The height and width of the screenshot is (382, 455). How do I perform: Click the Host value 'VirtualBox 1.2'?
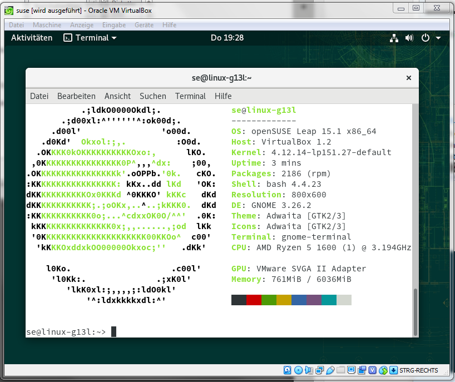point(296,142)
